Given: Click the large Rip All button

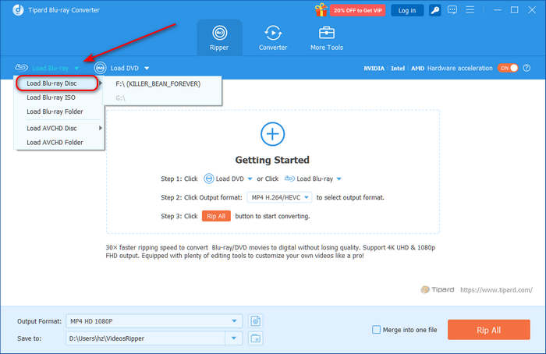Looking at the screenshot, I should click(489, 330).
